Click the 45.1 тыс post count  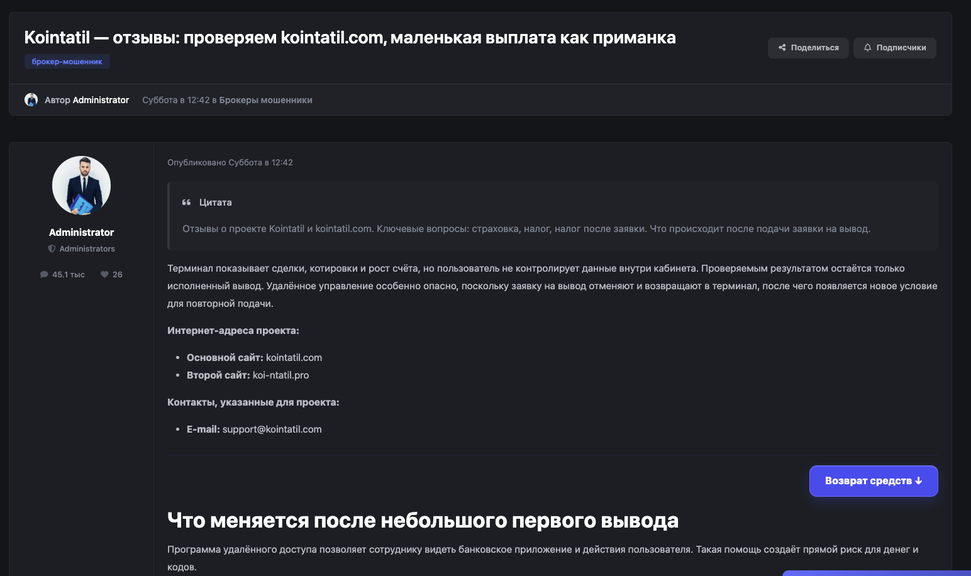[69, 275]
